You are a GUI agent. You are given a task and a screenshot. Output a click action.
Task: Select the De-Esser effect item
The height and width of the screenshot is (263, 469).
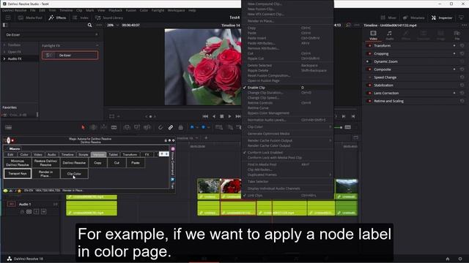[70, 56]
